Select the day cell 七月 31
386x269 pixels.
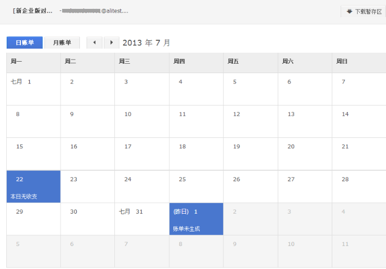[x=142, y=219]
